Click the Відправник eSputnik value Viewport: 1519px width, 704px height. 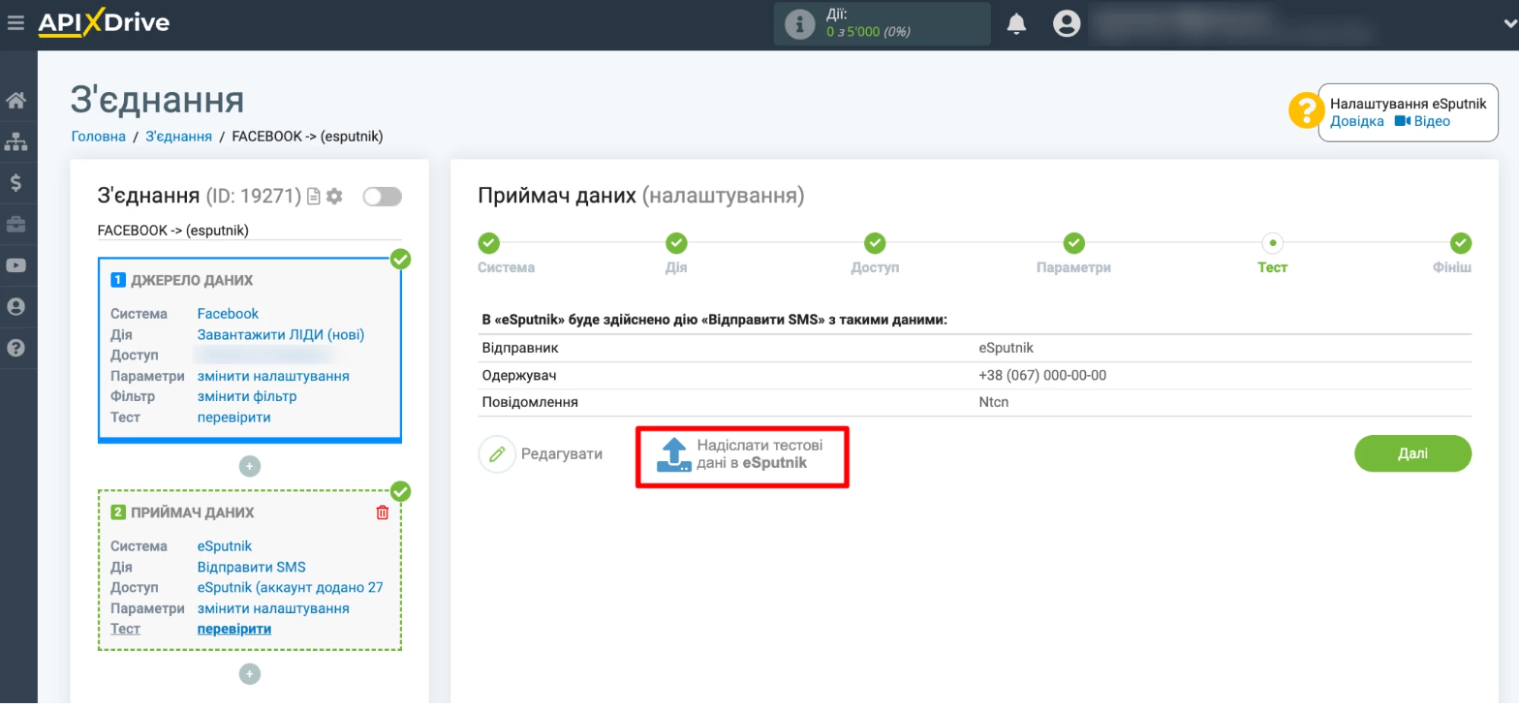(x=1006, y=348)
